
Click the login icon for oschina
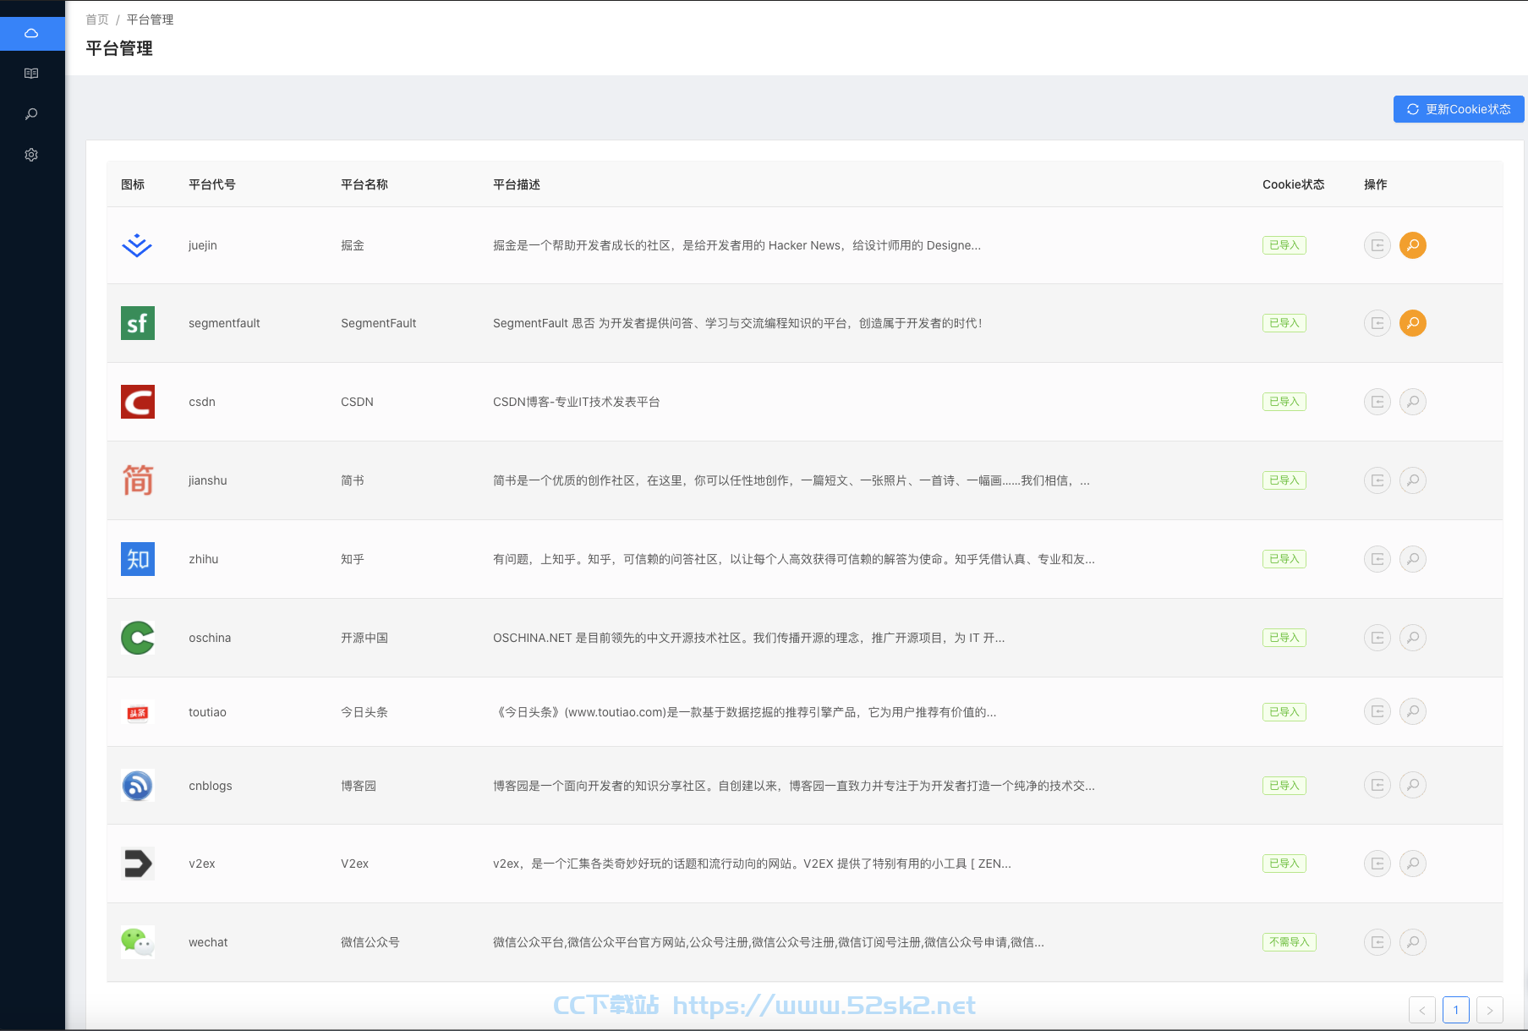click(x=1377, y=638)
